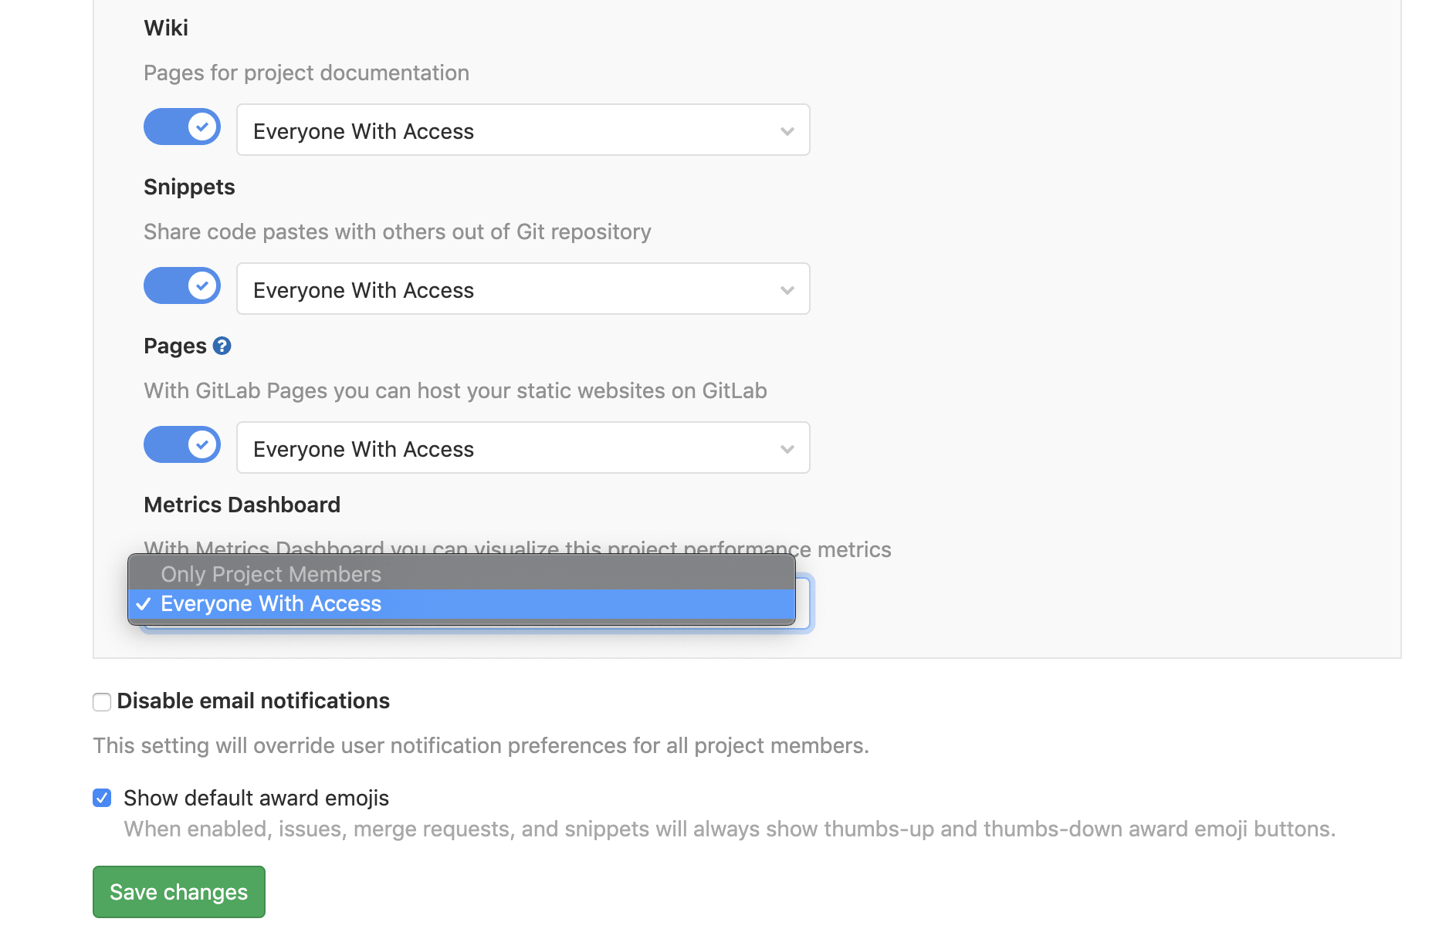Uncheck Show default award emojis
Viewport: 1439px width, 949px height.
pyautogui.click(x=101, y=798)
